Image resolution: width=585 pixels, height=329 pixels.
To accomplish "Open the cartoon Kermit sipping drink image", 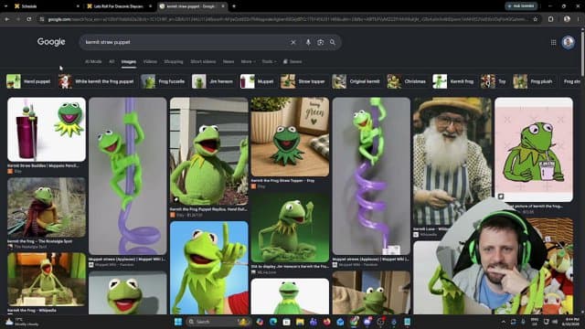I will (534, 150).
